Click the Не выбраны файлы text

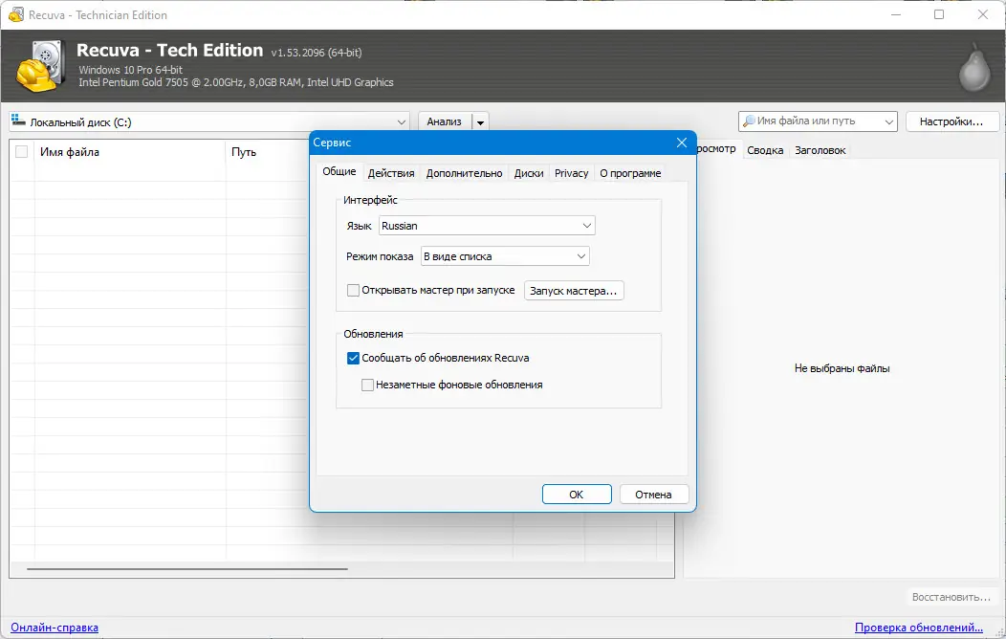pos(842,368)
